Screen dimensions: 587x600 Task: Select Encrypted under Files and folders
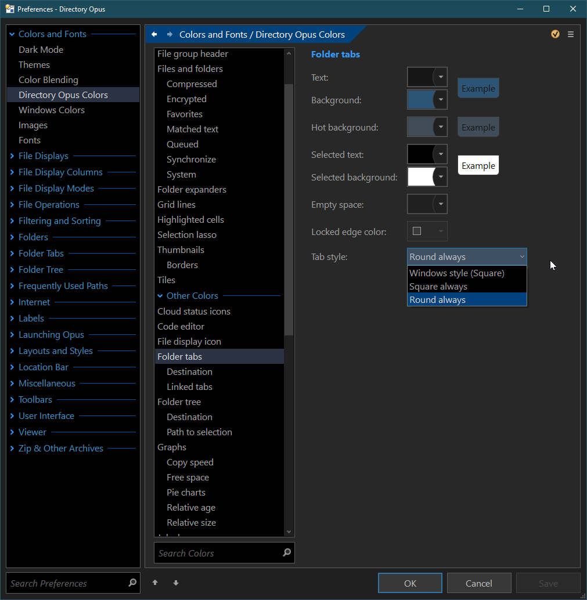coord(186,99)
